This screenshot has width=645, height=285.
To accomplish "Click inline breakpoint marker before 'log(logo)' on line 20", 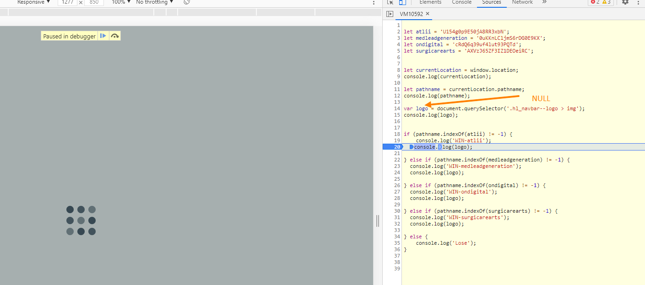I will [x=440, y=147].
